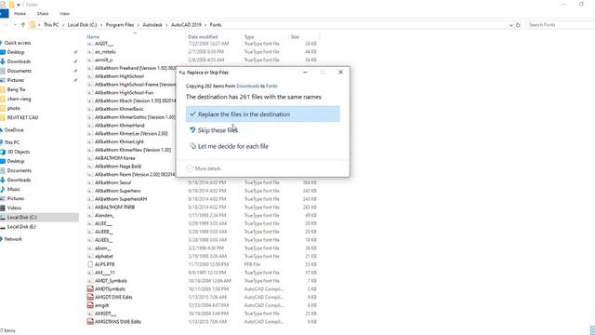Sort files by Date modified column
Screen dimensions: 595x335
tap(203, 37)
